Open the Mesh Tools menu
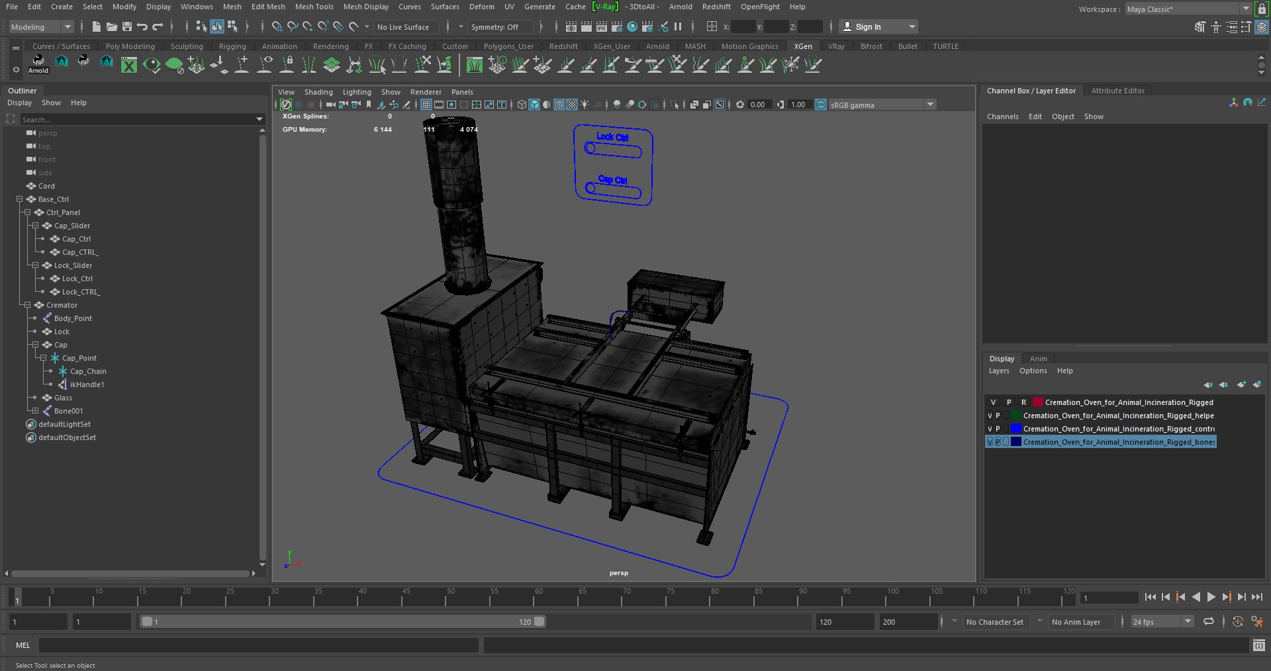 point(314,7)
